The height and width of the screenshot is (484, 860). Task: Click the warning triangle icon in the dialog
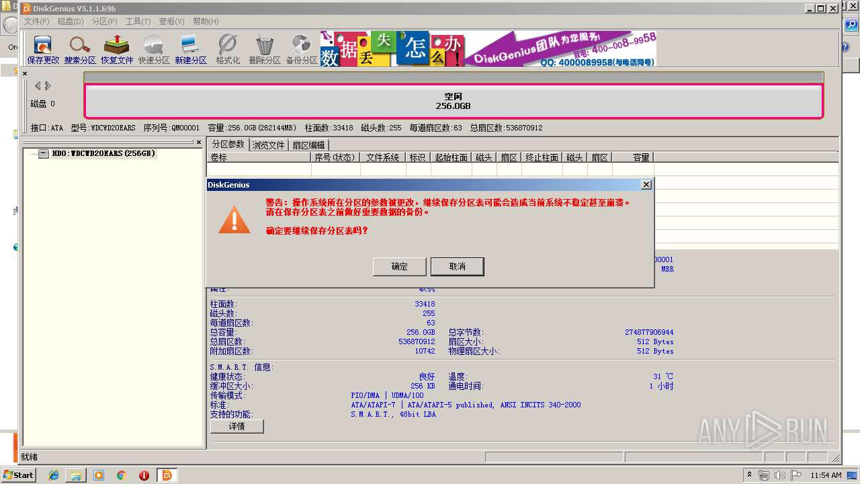tap(234, 220)
